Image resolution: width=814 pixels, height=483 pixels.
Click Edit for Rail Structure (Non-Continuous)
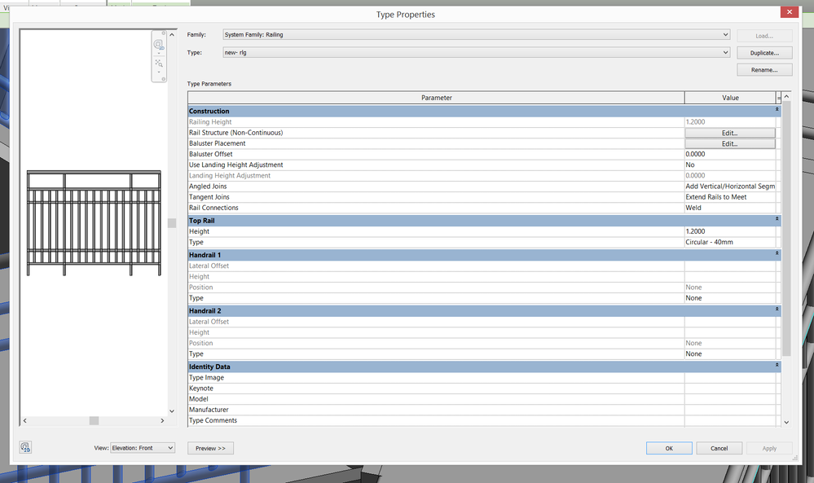[730, 133]
